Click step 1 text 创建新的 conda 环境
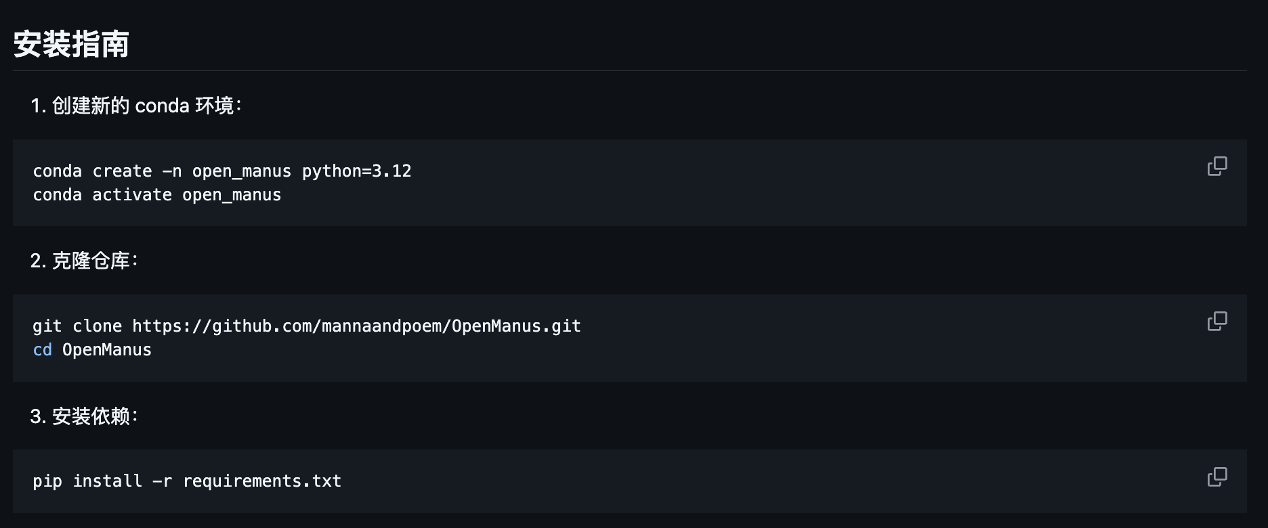Viewport: 1268px width, 528px height. click(146, 106)
